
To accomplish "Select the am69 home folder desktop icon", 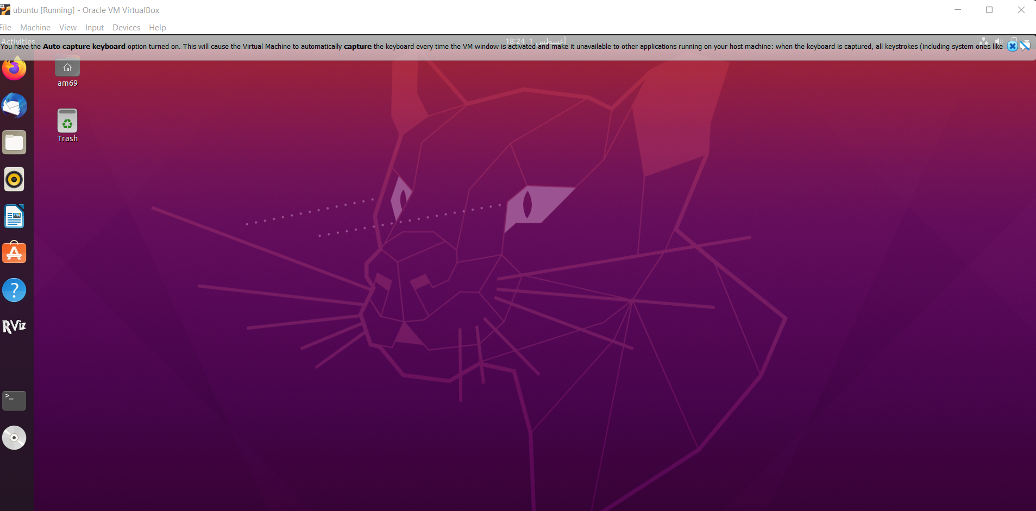I will [67, 72].
